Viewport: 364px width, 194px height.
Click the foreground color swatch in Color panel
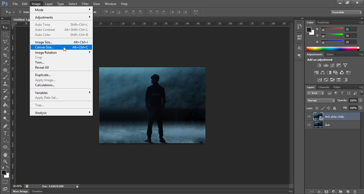click(x=309, y=29)
